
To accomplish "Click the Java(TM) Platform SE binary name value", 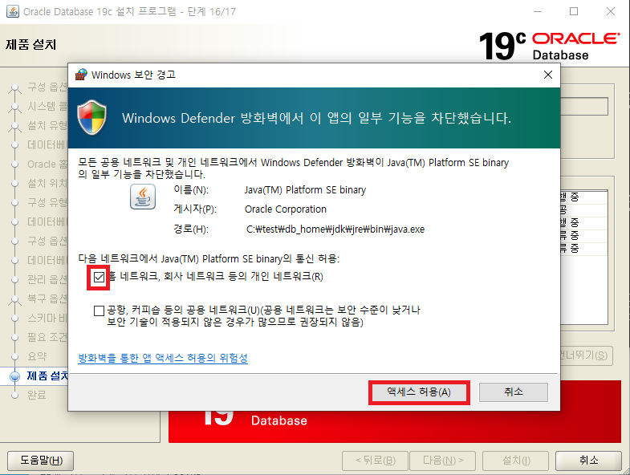I will pyautogui.click(x=305, y=189).
